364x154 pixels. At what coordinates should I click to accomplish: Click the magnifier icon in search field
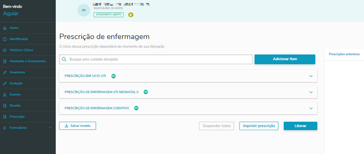click(x=64, y=59)
